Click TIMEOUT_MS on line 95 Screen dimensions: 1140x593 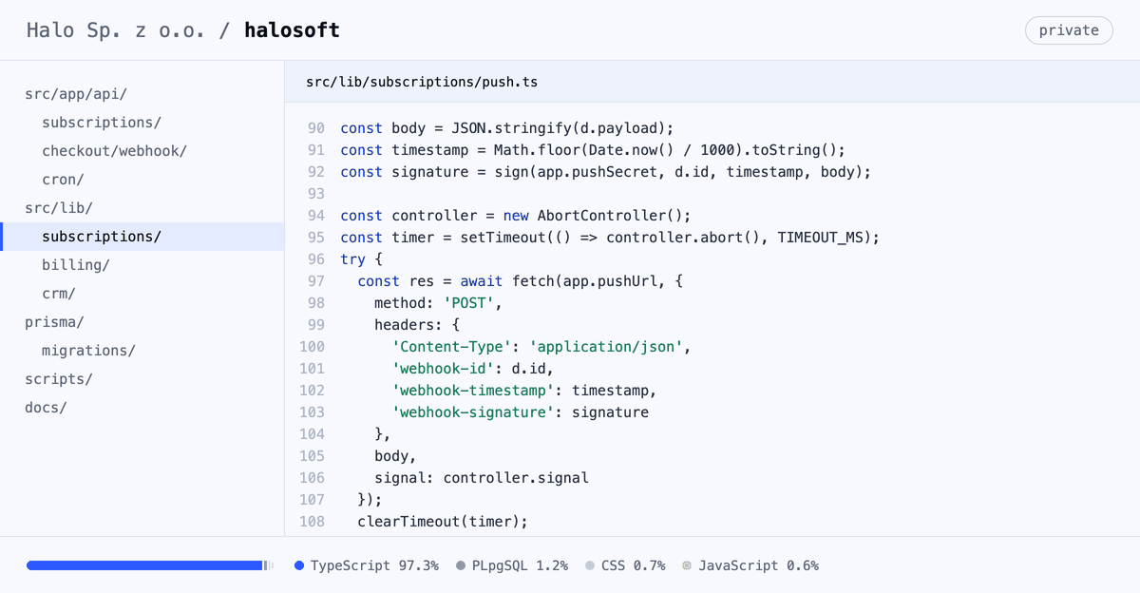coord(820,238)
